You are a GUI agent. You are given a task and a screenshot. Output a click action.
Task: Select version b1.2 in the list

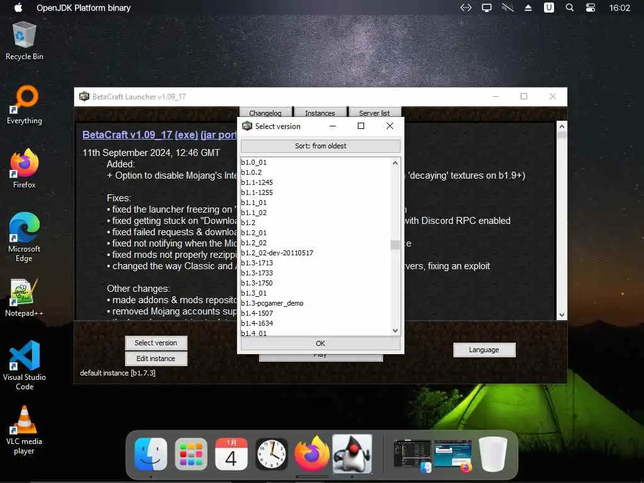point(316,223)
